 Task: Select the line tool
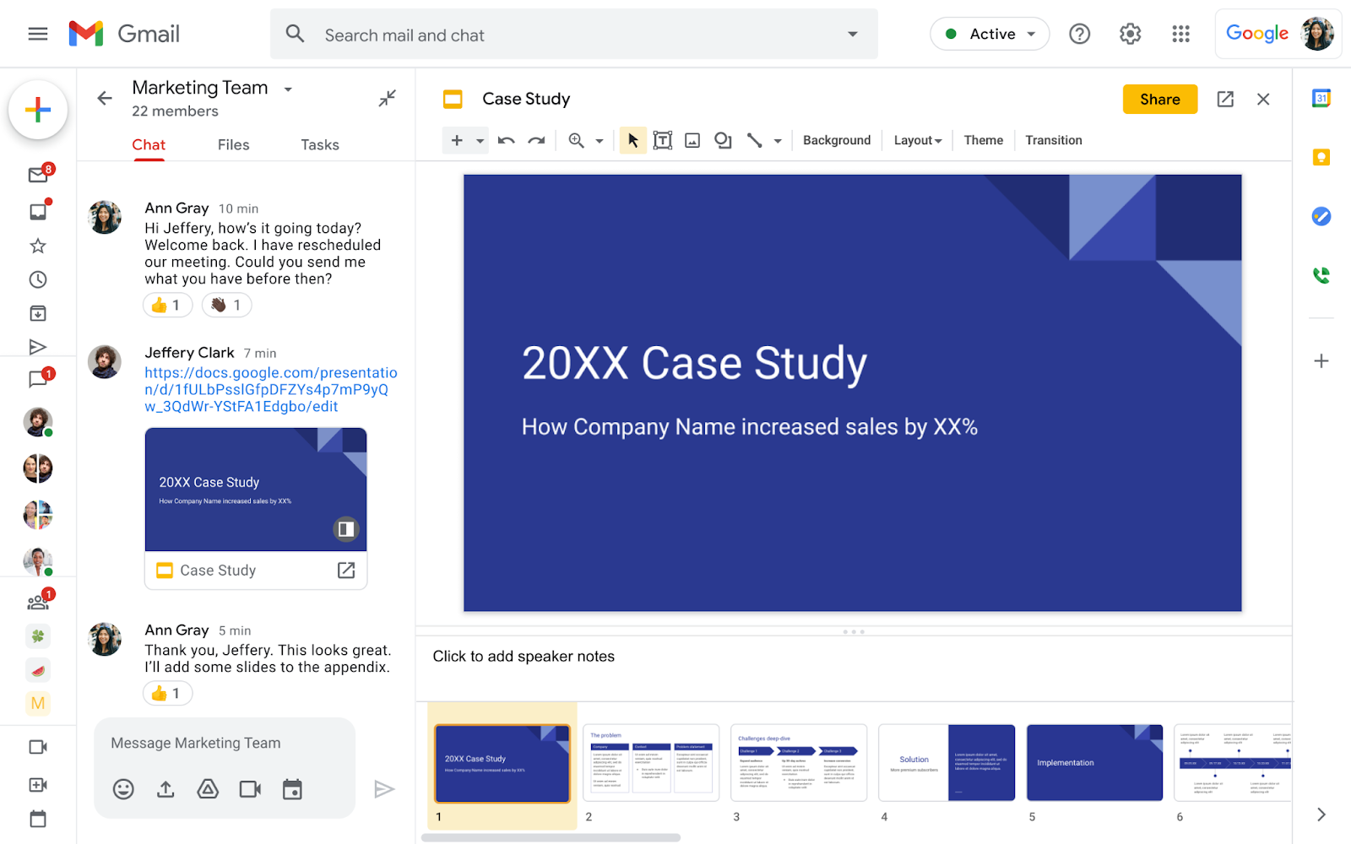tap(754, 140)
